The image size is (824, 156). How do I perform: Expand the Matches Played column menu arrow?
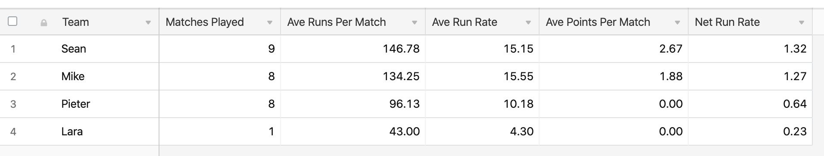click(x=270, y=22)
